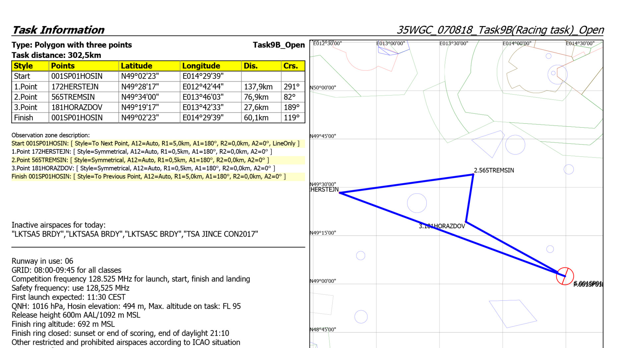Click the 137,9km distance cell
Screen dimensions: 622x348
point(258,87)
